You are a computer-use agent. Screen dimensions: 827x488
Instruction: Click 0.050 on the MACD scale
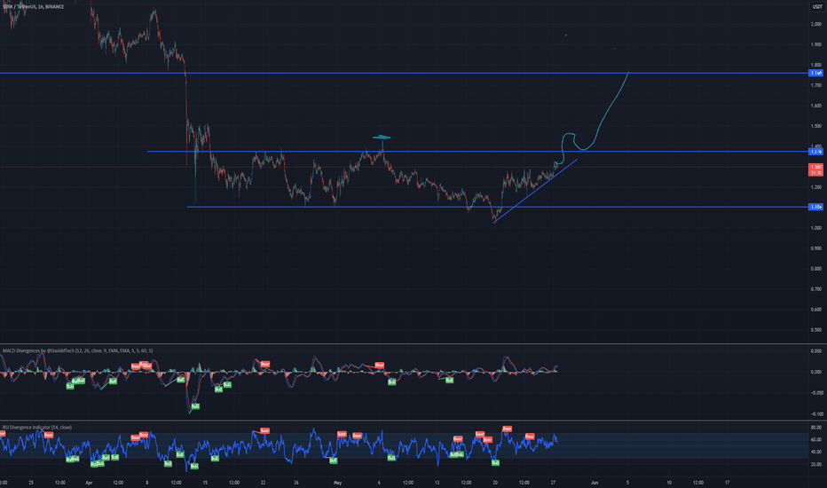point(816,350)
